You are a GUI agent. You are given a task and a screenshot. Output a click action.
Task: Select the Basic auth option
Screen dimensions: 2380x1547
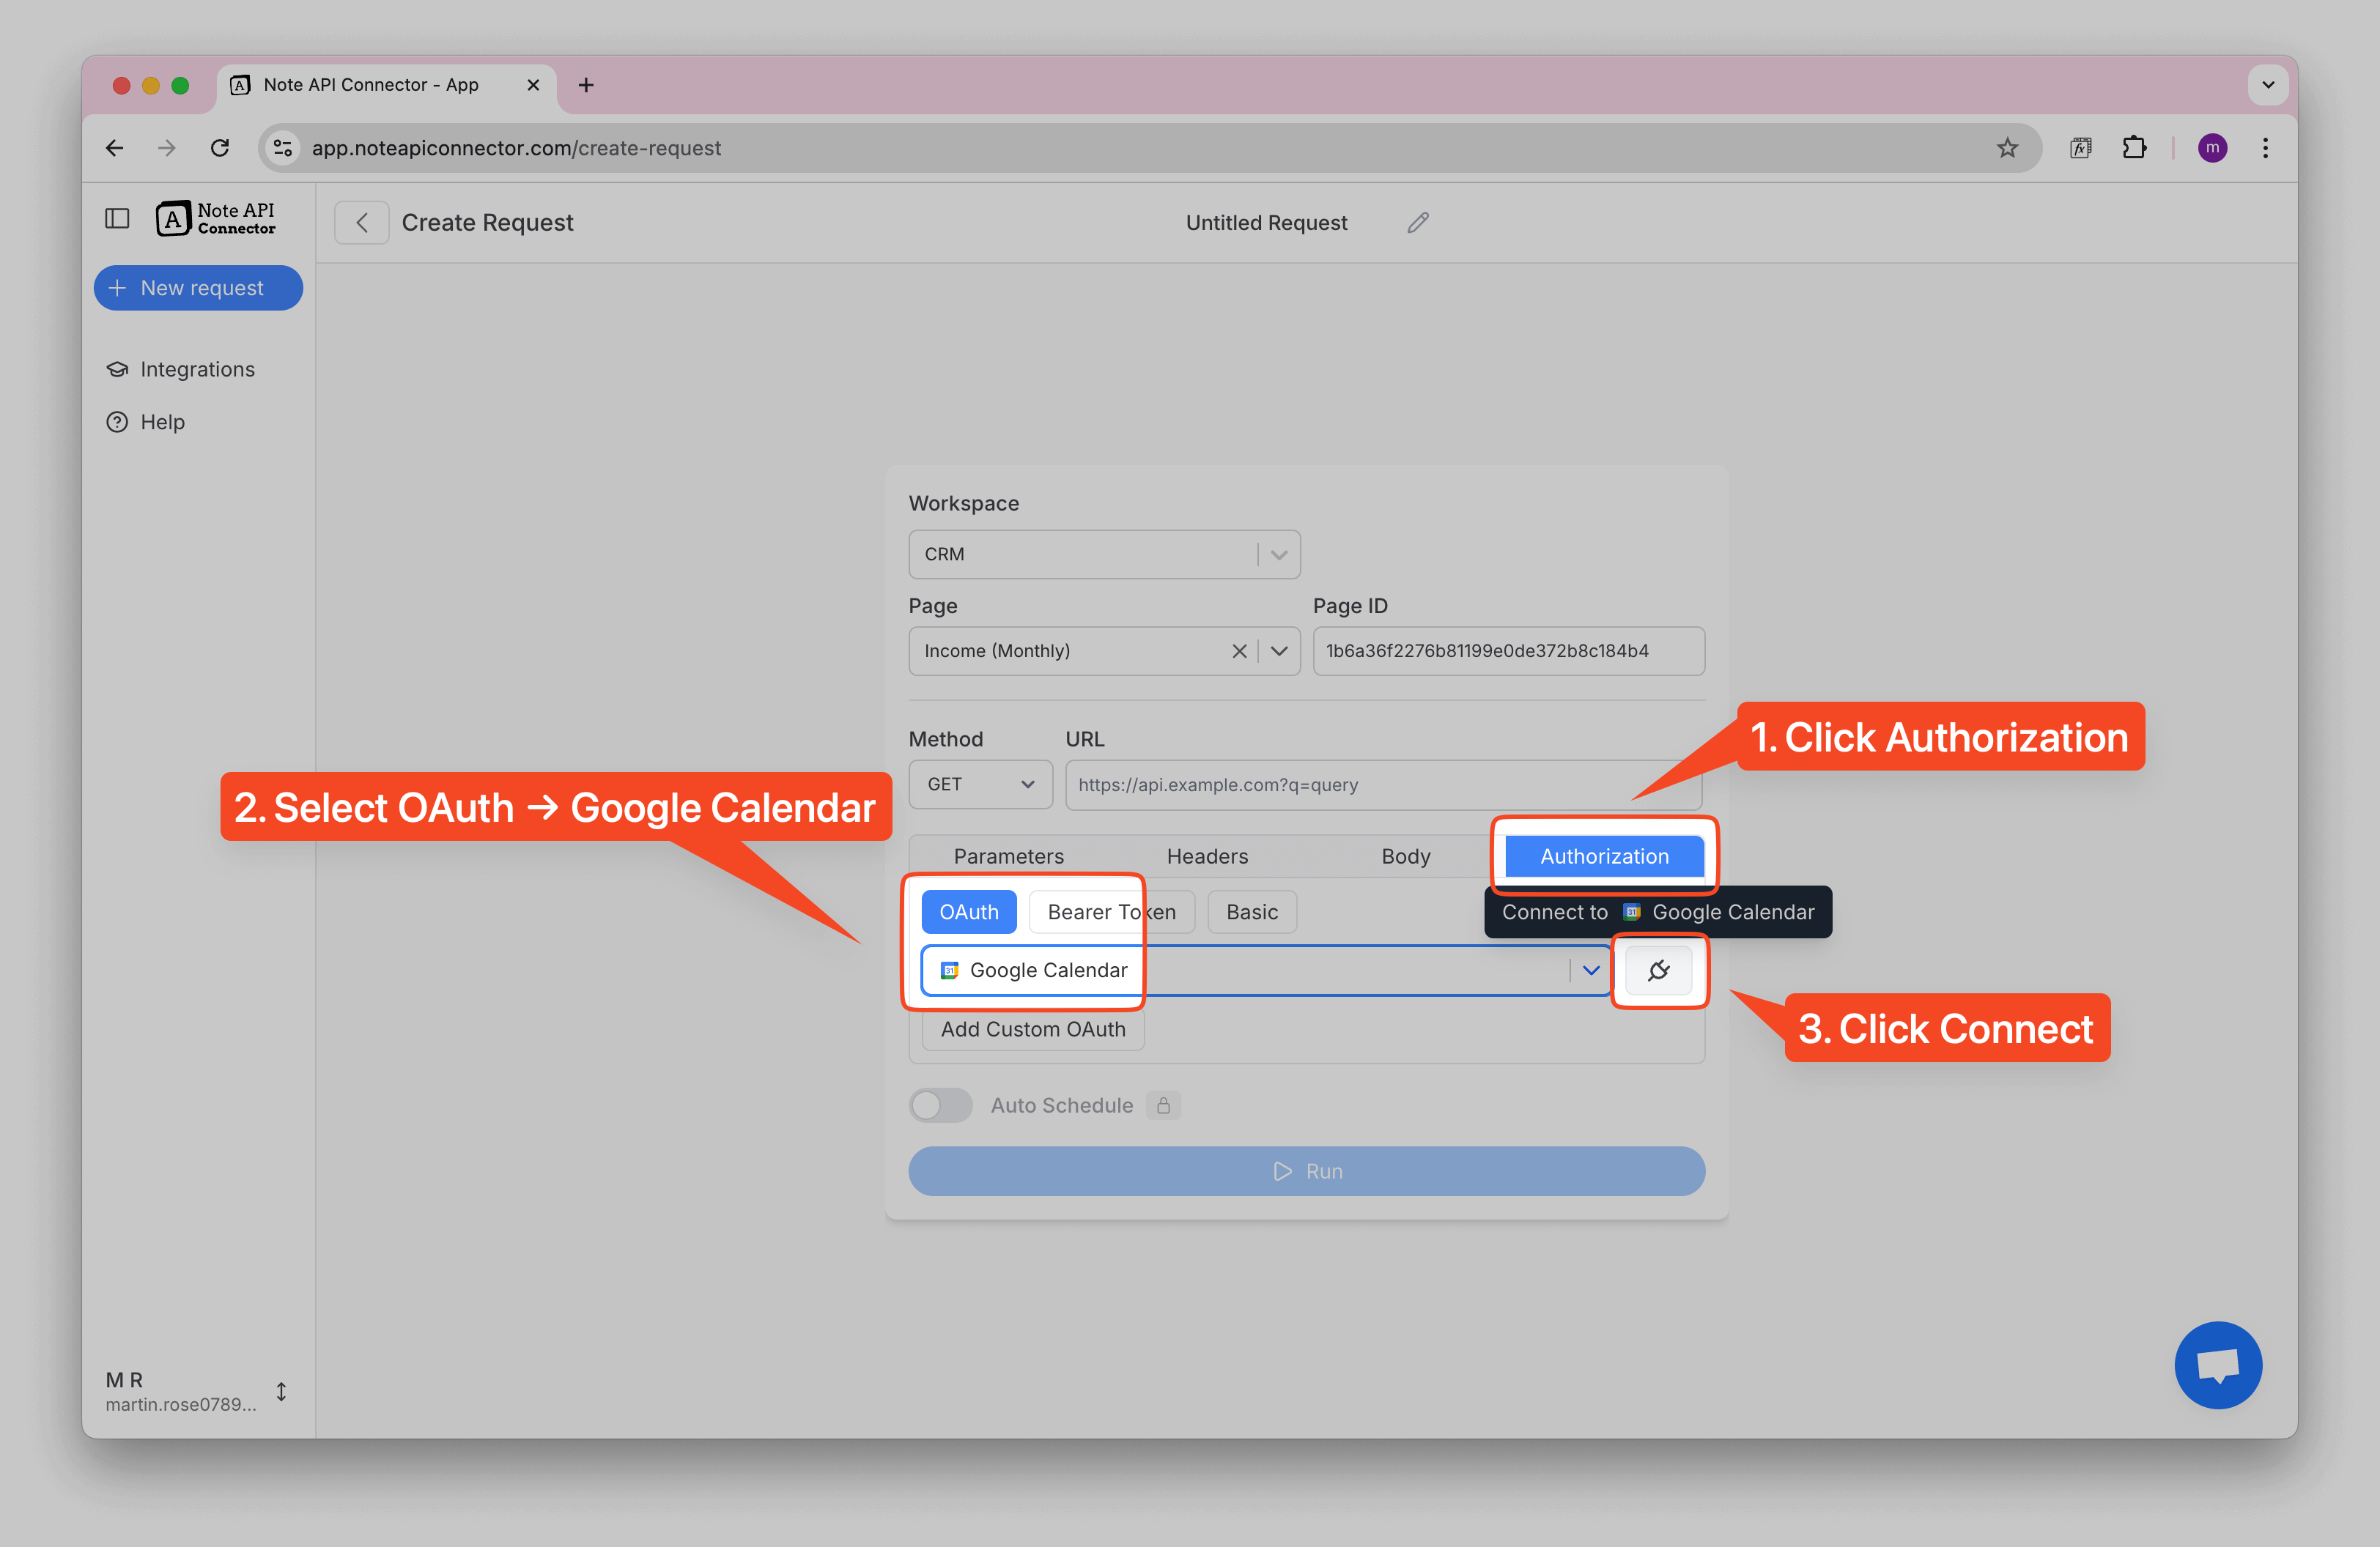point(1251,911)
